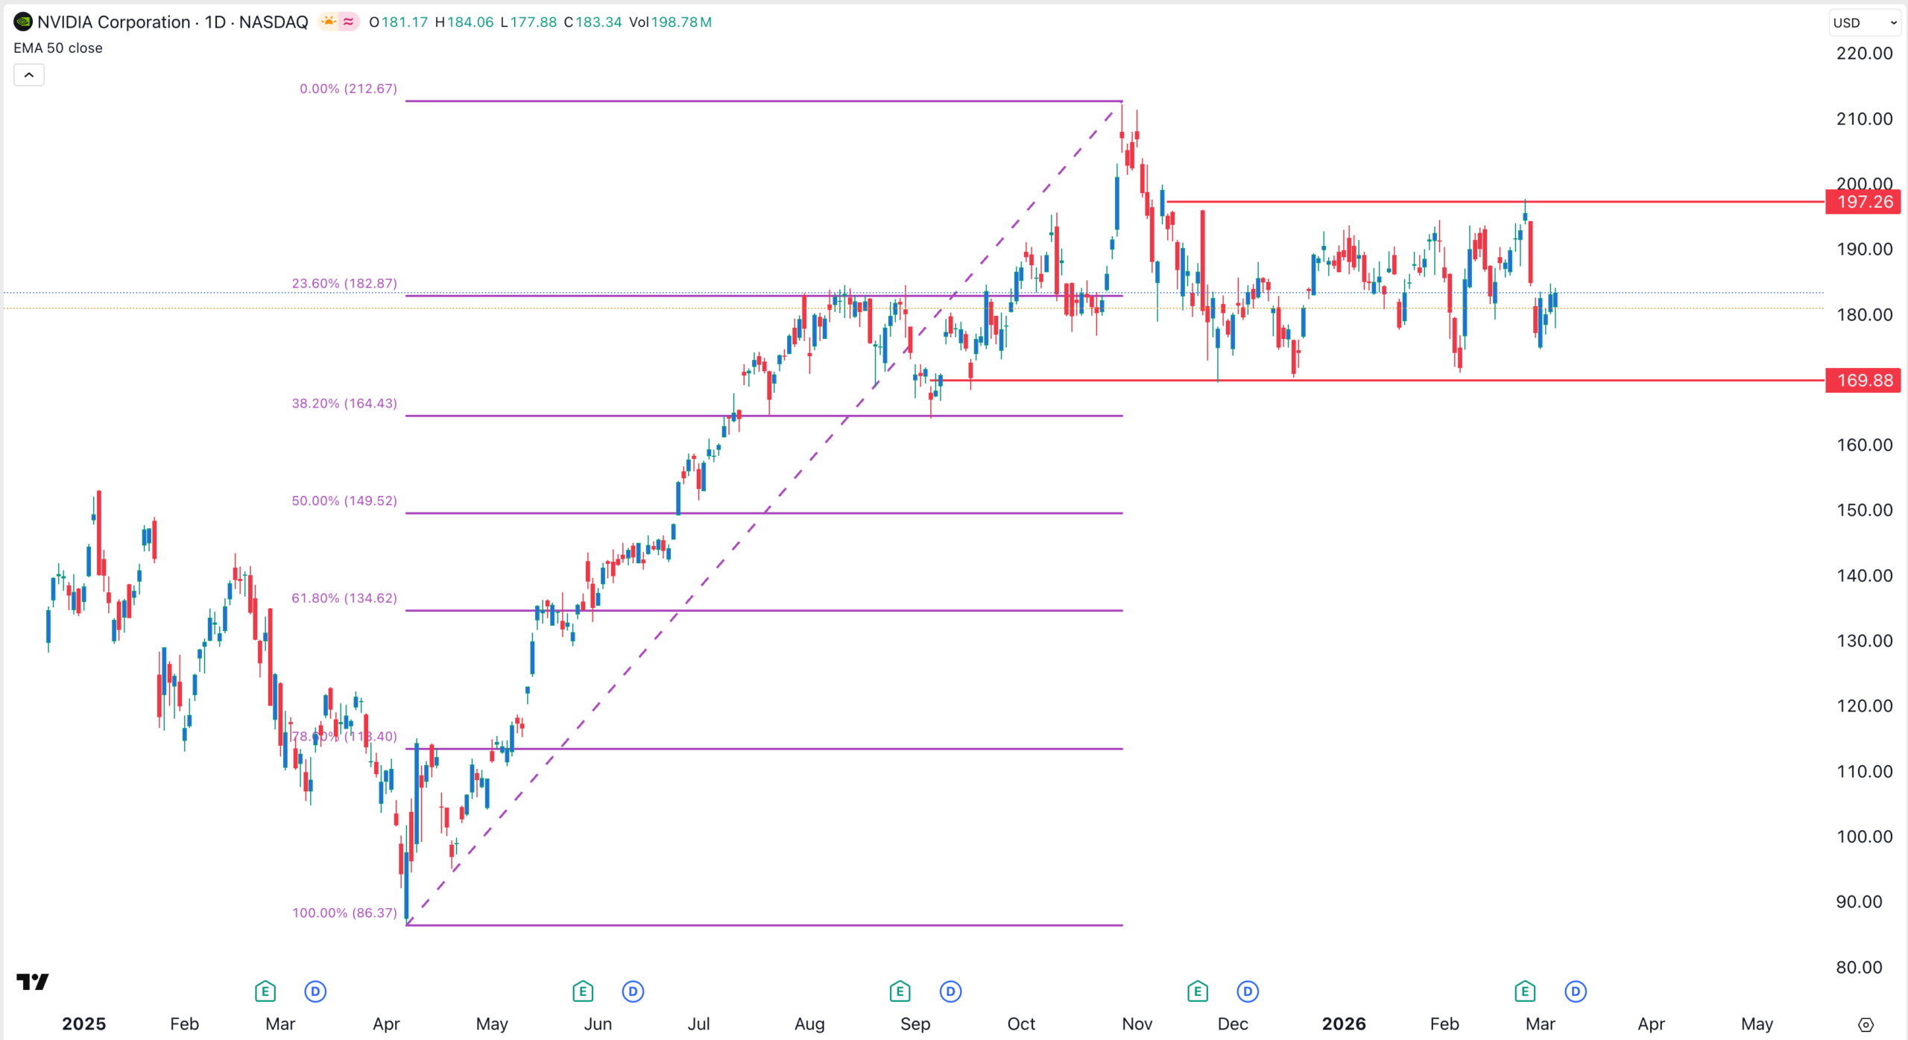This screenshot has height=1040, width=1908.
Task: Click the 2026 year label on the timeline
Action: 1345,1024
